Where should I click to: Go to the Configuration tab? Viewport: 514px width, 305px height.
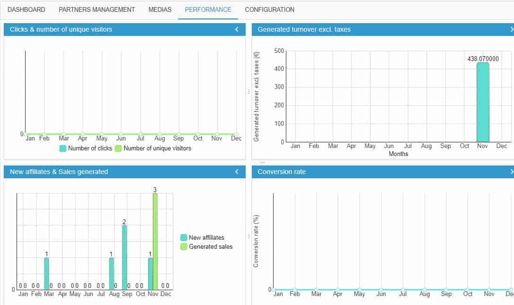[269, 9]
